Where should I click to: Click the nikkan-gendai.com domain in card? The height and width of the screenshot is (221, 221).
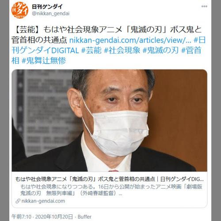point(43,201)
